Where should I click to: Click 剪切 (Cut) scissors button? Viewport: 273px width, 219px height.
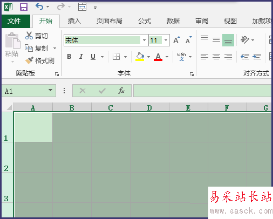[37, 36]
